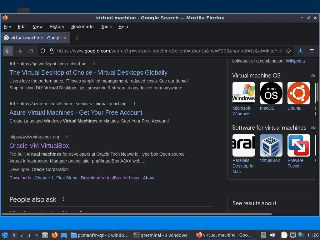Click the macOS text link

[267, 108]
